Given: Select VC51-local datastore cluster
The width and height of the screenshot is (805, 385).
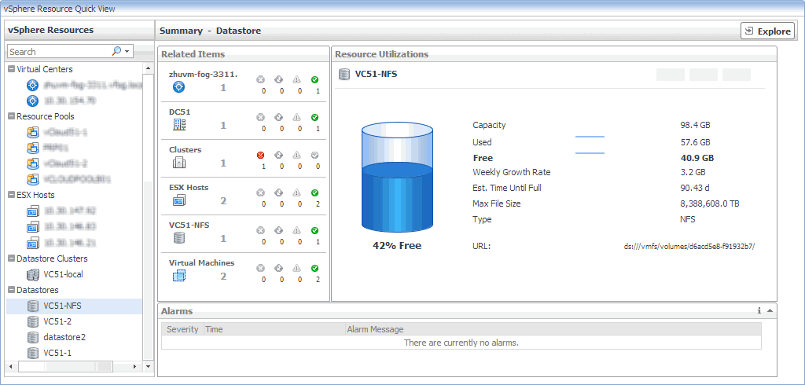Looking at the screenshot, I should coord(63,274).
